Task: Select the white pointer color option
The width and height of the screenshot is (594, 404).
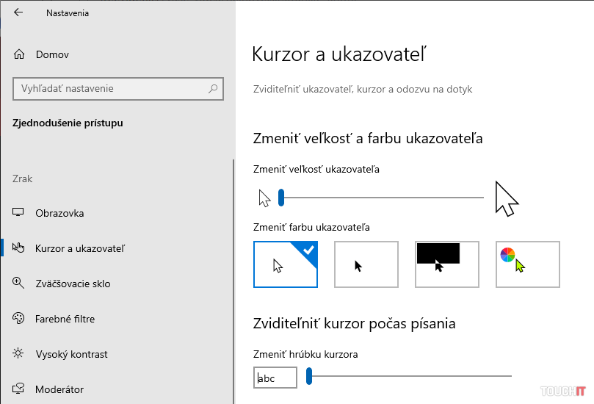Action: tap(286, 264)
